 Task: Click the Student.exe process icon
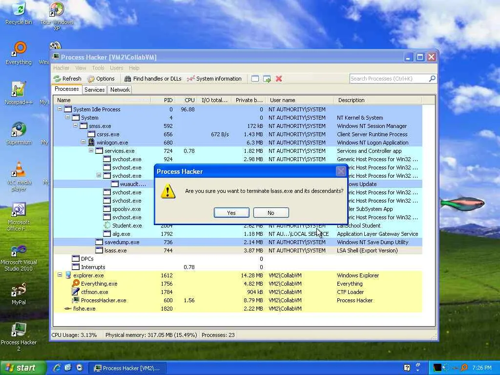[x=107, y=225]
